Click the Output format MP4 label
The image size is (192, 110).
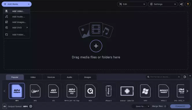(18, 107)
